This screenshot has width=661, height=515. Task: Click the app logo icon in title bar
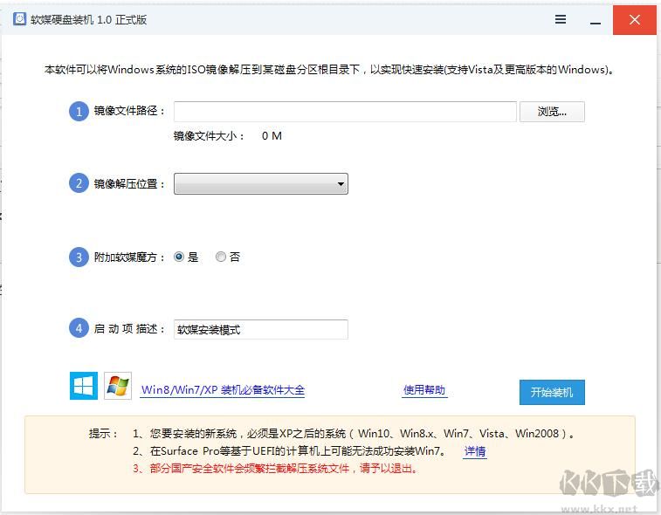pyautogui.click(x=19, y=19)
